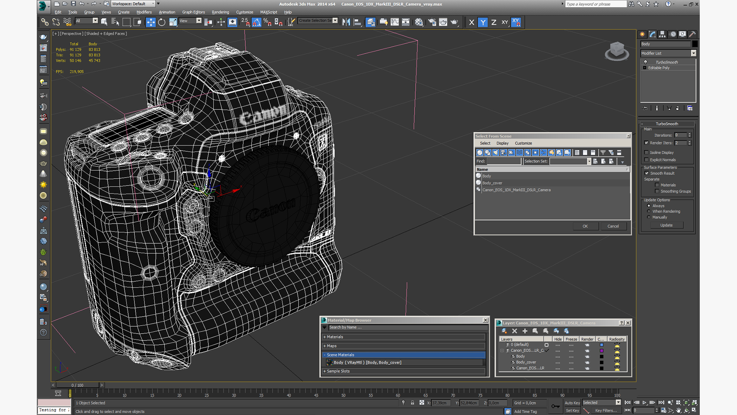Open the Hierarchy command panel tab
Screen dimensions: 737x415
(x=663, y=34)
